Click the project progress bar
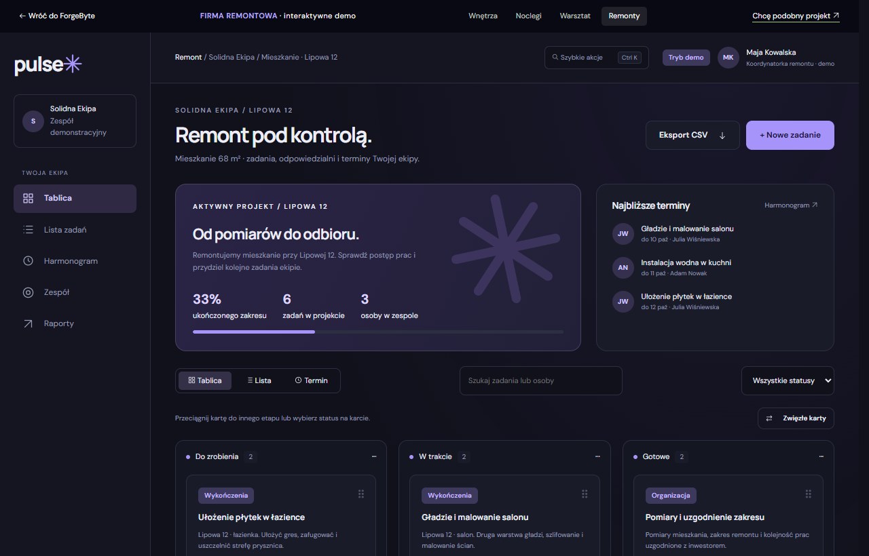 coord(378,332)
